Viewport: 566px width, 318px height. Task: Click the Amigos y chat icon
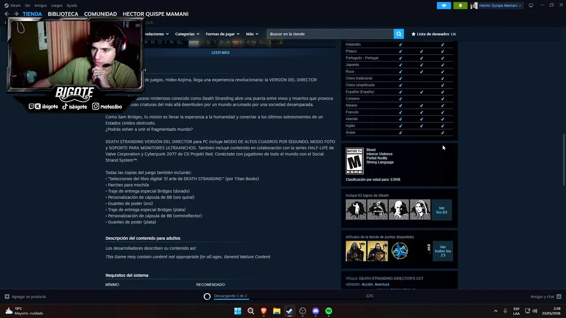(x=559, y=296)
